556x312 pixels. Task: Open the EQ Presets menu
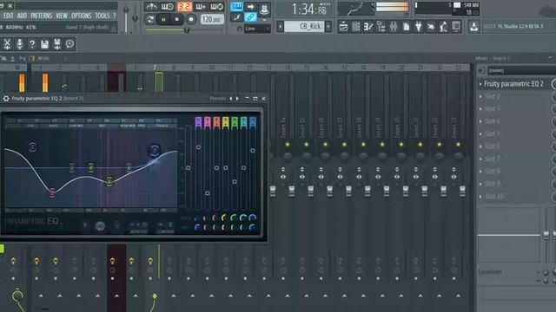click(x=217, y=98)
